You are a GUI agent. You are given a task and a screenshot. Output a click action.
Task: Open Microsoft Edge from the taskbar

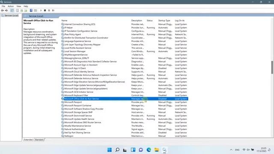[149, 150]
